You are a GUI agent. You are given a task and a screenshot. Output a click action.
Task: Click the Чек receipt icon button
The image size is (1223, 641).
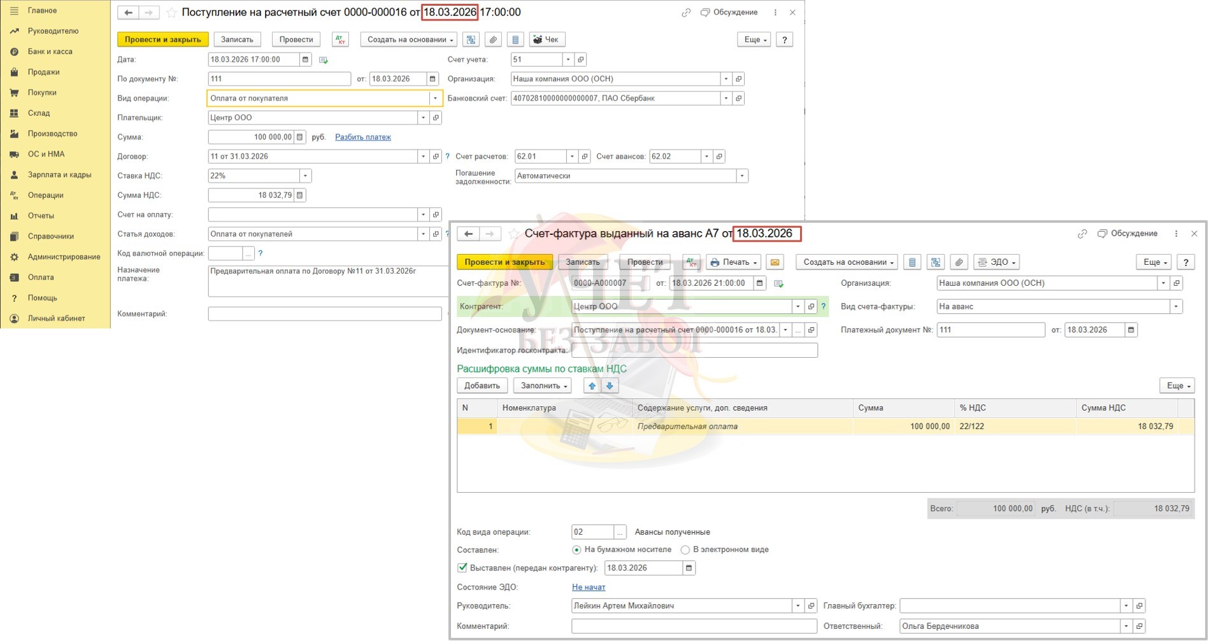pyautogui.click(x=546, y=39)
